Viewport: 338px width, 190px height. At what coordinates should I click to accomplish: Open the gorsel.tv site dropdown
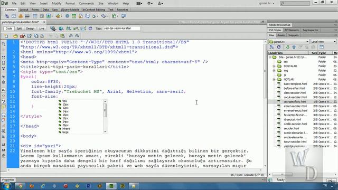coord(289,42)
